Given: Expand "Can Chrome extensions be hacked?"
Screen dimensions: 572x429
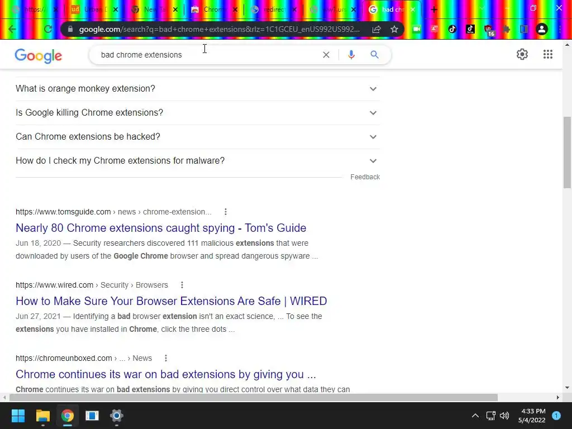Looking at the screenshot, I should (198, 137).
